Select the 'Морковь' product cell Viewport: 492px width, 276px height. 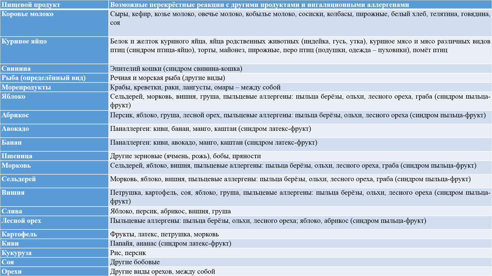55,168
